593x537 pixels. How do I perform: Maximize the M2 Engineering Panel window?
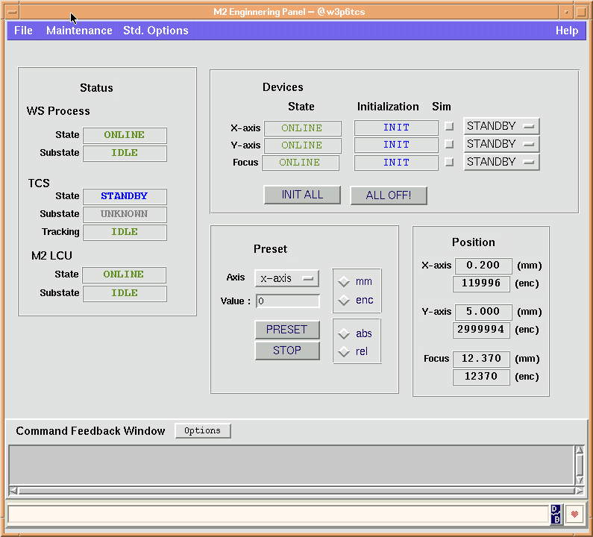(580, 12)
